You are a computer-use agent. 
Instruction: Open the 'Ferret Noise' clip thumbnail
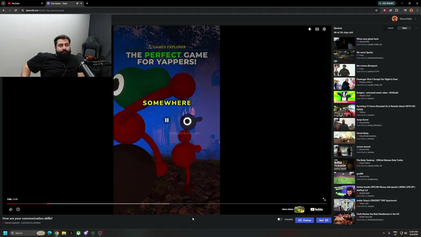[344, 138]
